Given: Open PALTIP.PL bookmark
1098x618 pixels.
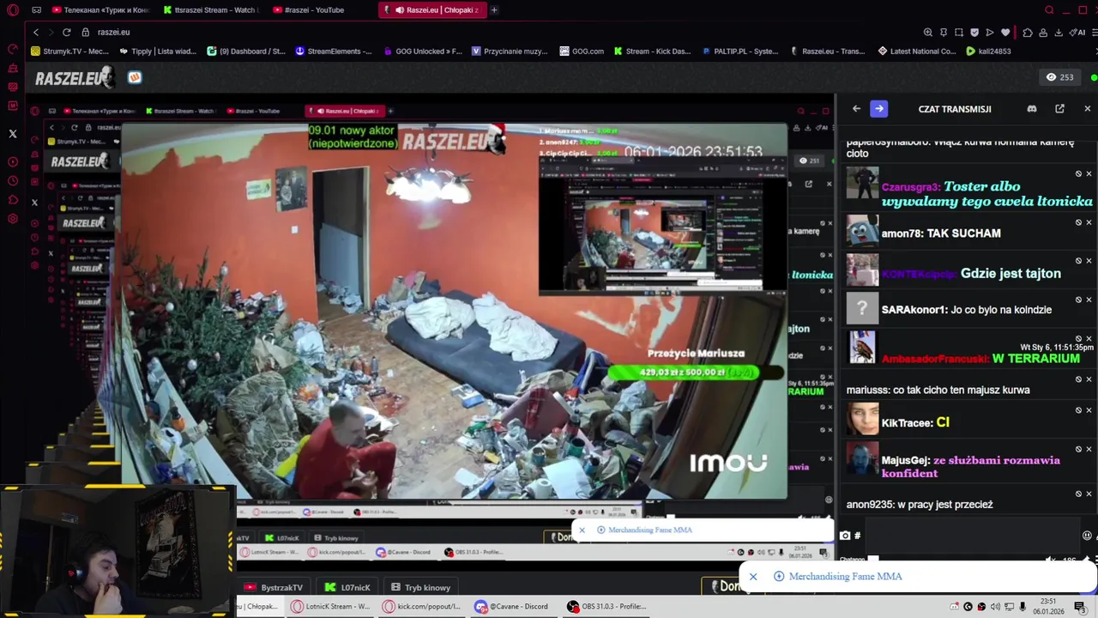Looking at the screenshot, I should point(739,51).
